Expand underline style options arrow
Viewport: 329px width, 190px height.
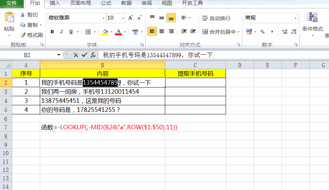click(78, 32)
